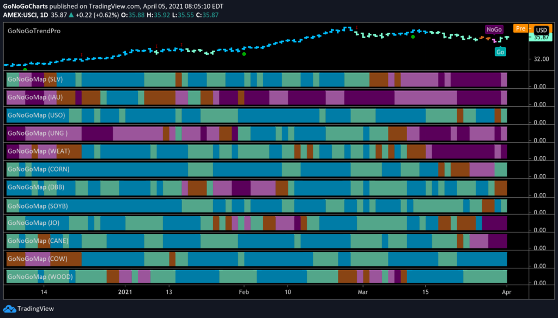Select the GoNoGoMap (COW) pane label
Image resolution: width=558 pixels, height=318 pixels.
pos(38,259)
